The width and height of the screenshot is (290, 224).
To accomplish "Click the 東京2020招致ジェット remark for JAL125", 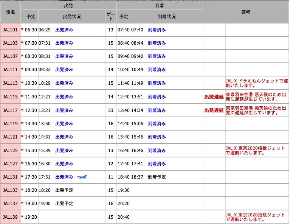I will point(255,151).
